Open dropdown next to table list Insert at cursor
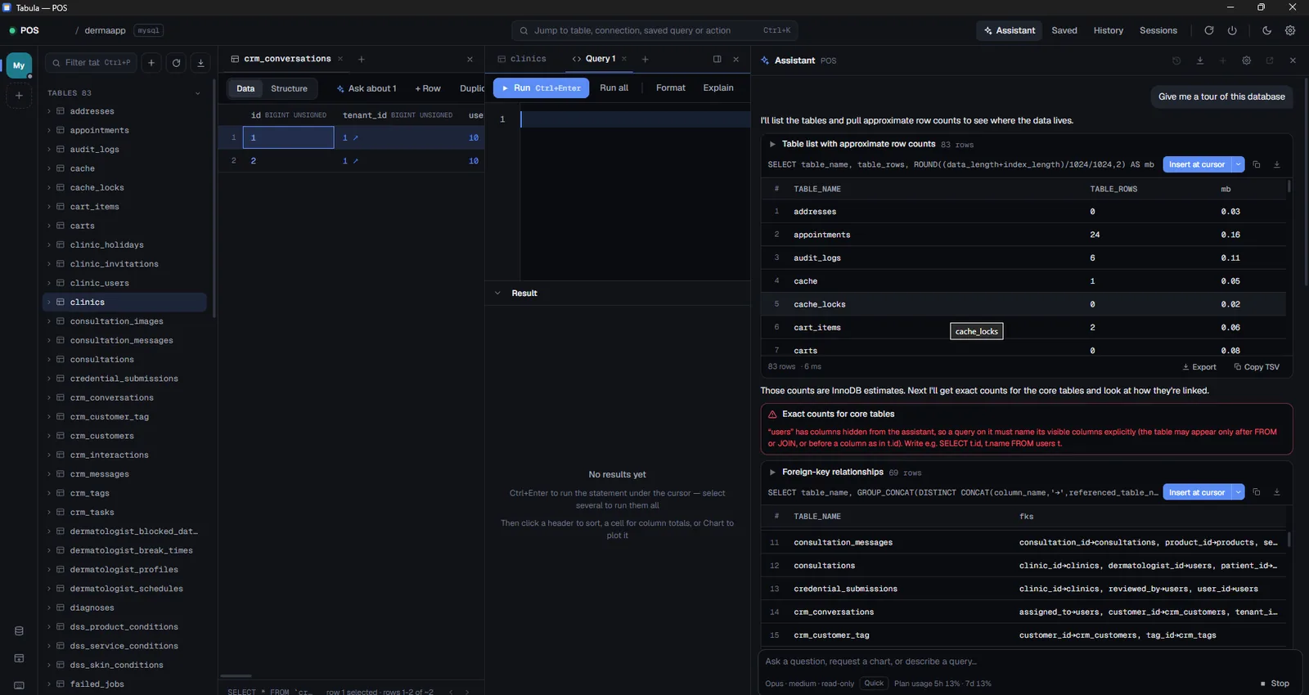The width and height of the screenshot is (1309, 695). pyautogui.click(x=1238, y=164)
